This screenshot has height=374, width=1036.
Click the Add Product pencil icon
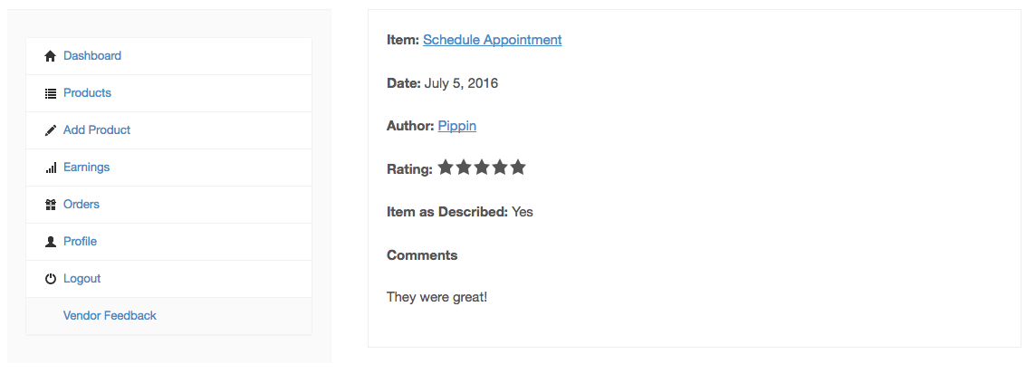click(x=51, y=130)
